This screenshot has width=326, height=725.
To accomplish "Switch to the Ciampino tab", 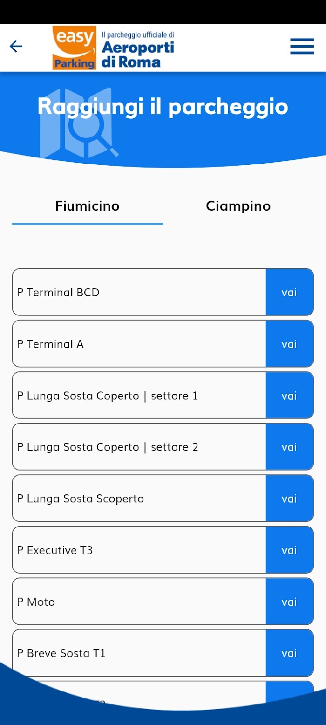I will click(238, 206).
